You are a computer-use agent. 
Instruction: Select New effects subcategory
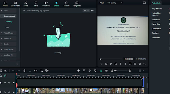coord(7,27)
